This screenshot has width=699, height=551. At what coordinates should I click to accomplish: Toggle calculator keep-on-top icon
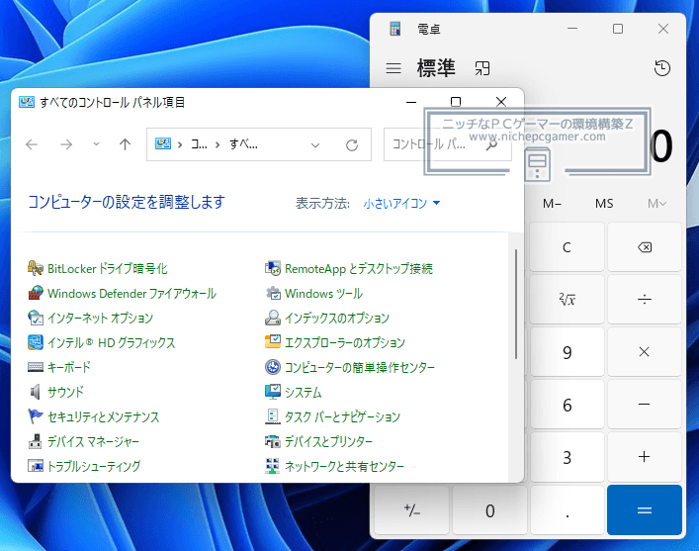(x=482, y=68)
